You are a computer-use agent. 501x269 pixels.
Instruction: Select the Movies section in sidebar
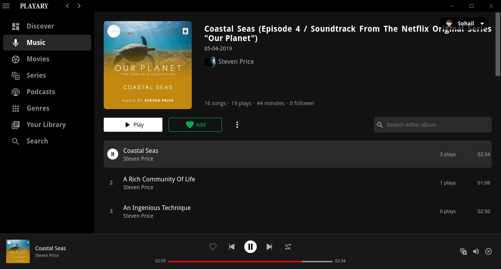[38, 59]
